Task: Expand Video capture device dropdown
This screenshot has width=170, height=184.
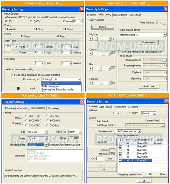Action: [165, 35]
